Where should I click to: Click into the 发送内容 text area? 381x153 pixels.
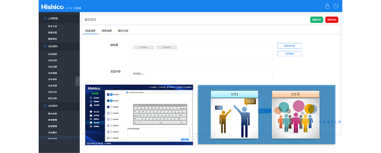point(201,77)
